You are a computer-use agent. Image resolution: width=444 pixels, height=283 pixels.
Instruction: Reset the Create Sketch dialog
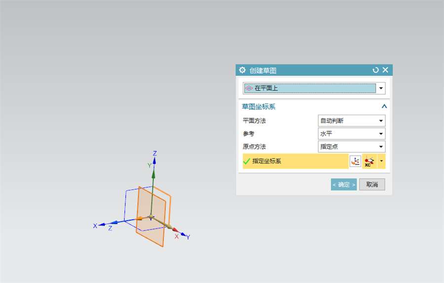click(375, 70)
